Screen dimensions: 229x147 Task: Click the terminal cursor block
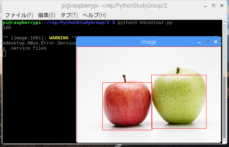tap(4, 54)
